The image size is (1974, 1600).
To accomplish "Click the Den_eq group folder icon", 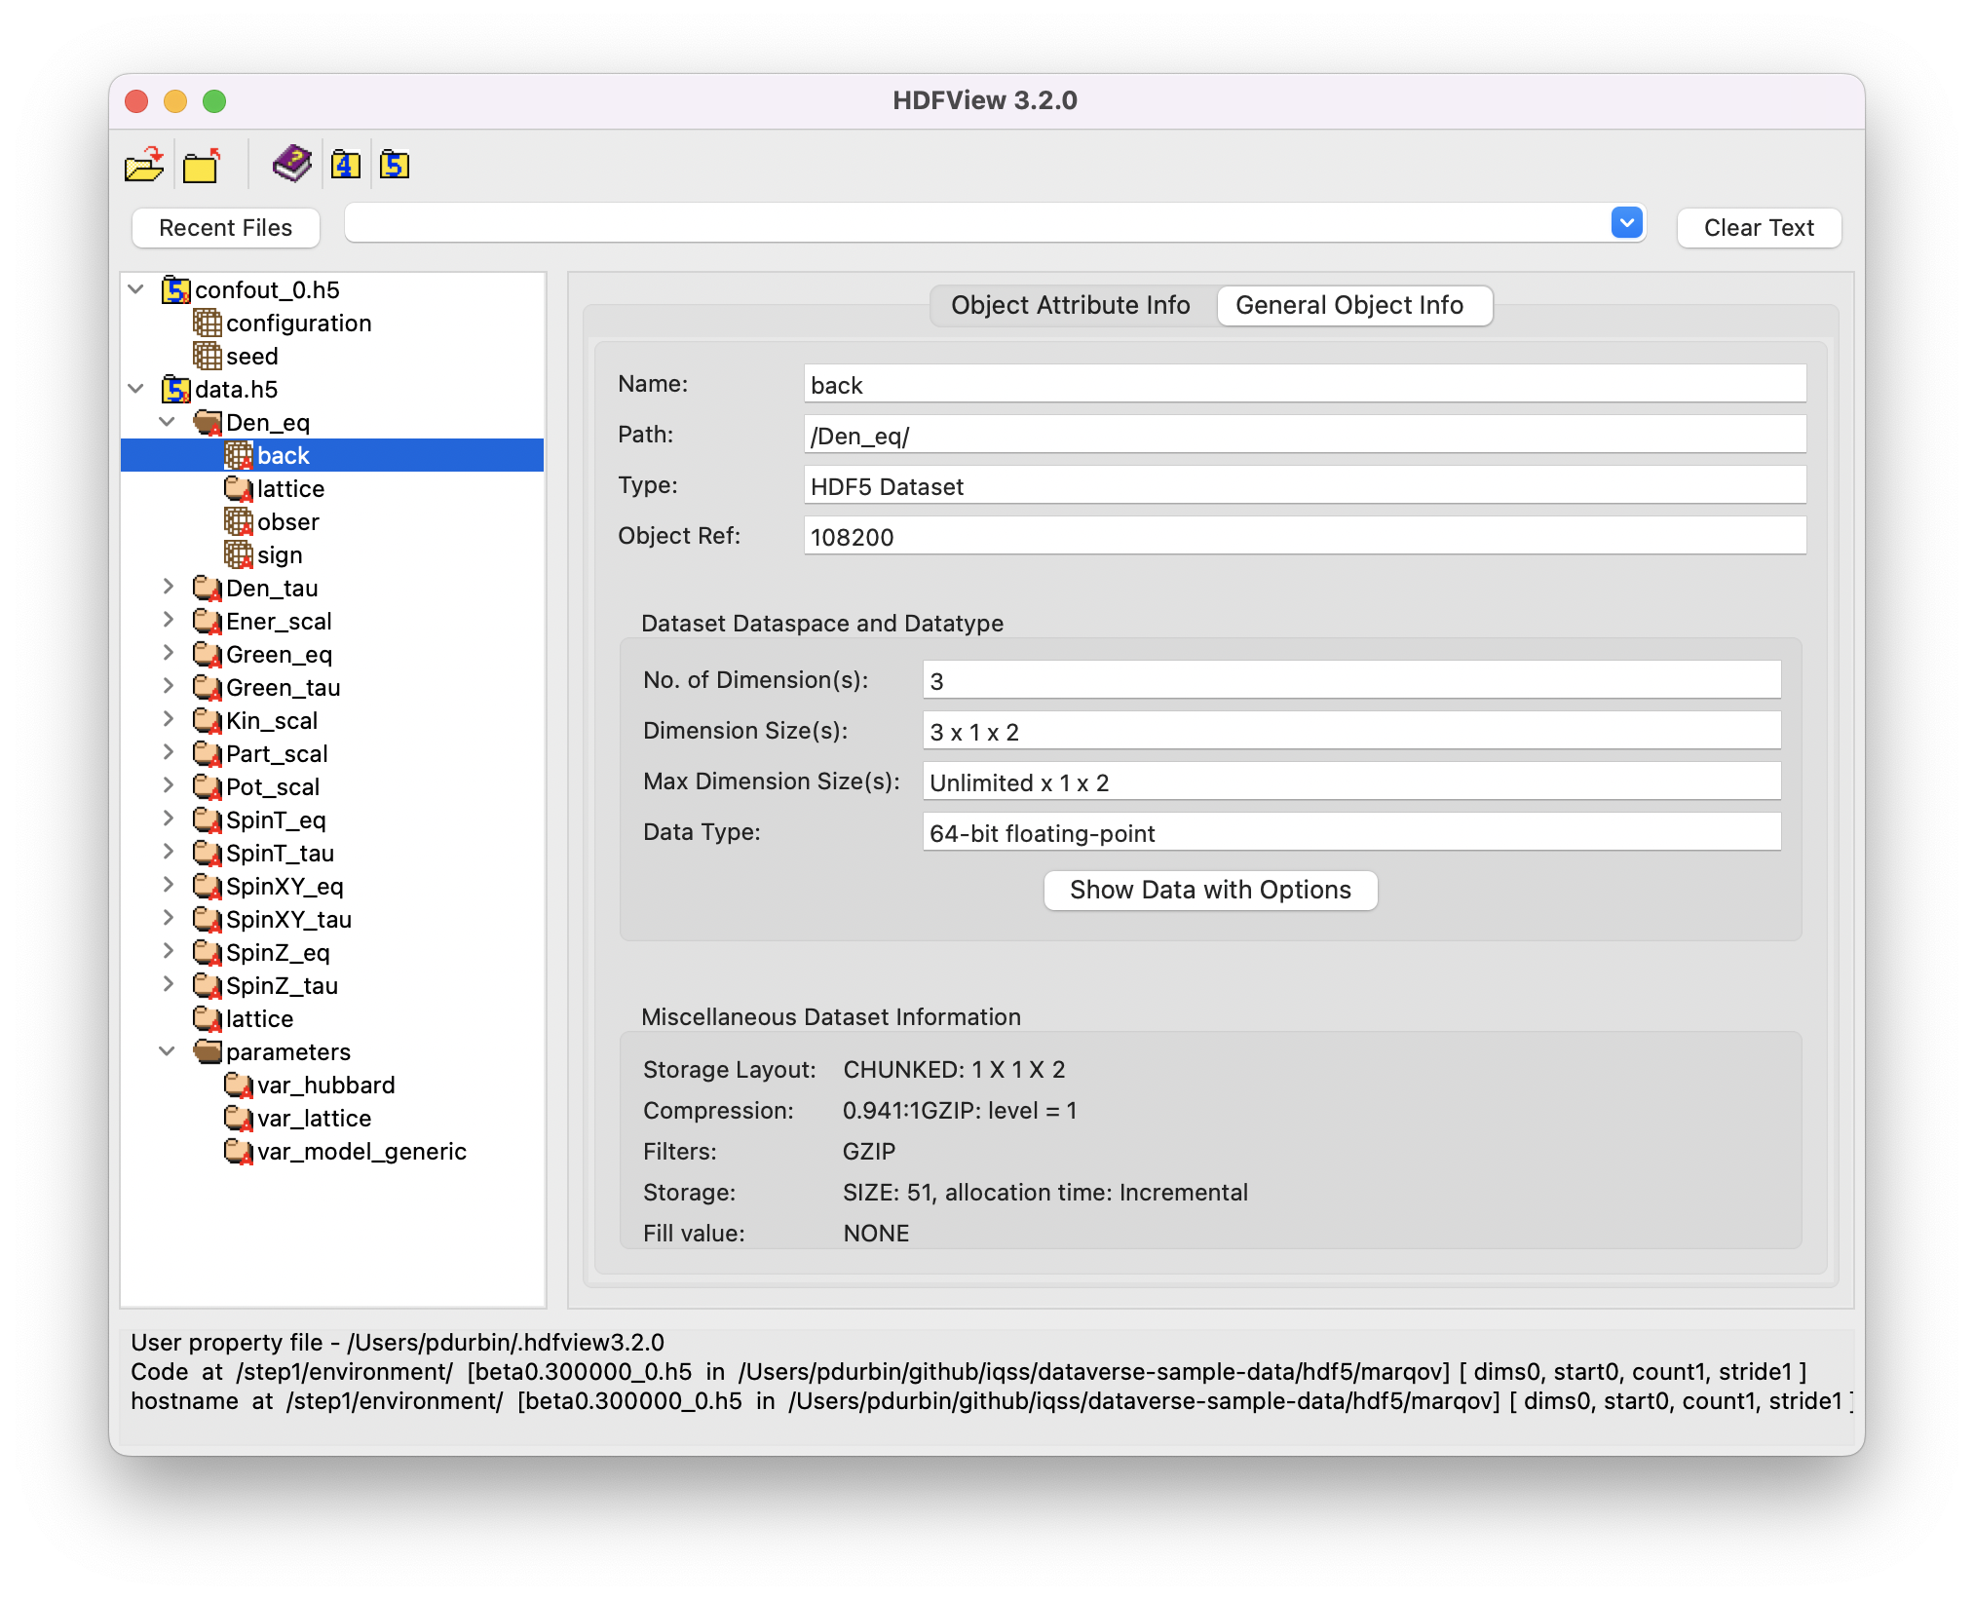I will coord(207,422).
